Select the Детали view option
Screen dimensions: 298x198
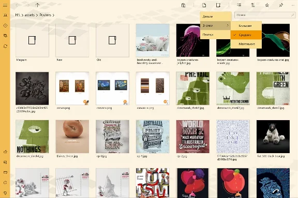coord(216,16)
